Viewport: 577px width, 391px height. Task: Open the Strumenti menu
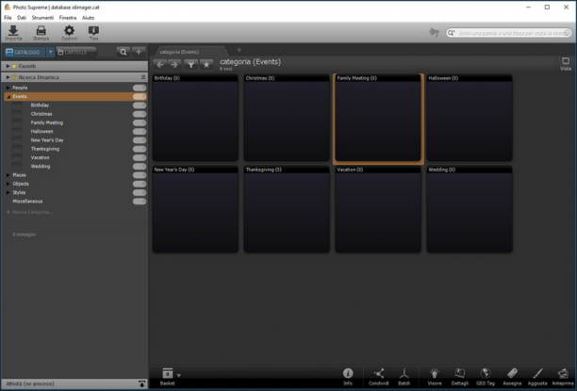click(42, 18)
